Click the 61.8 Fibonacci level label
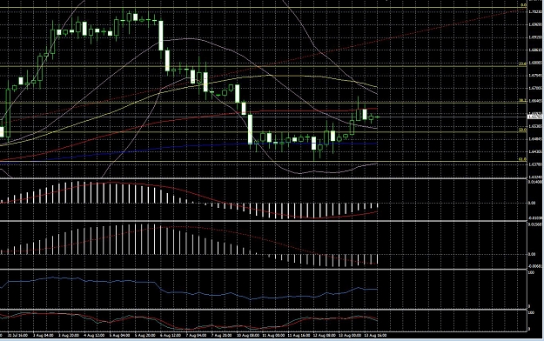Image resolution: width=544 pixels, height=341 pixels. click(522, 159)
